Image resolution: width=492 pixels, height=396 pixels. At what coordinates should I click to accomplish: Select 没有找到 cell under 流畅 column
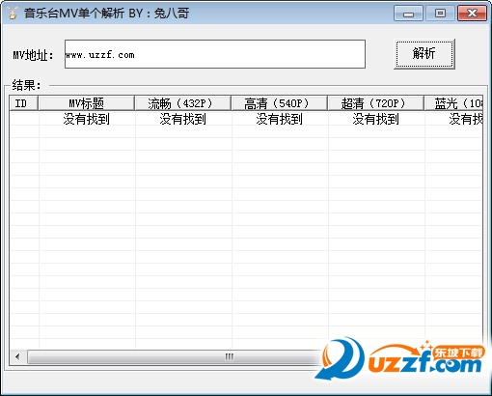pyautogui.click(x=183, y=119)
